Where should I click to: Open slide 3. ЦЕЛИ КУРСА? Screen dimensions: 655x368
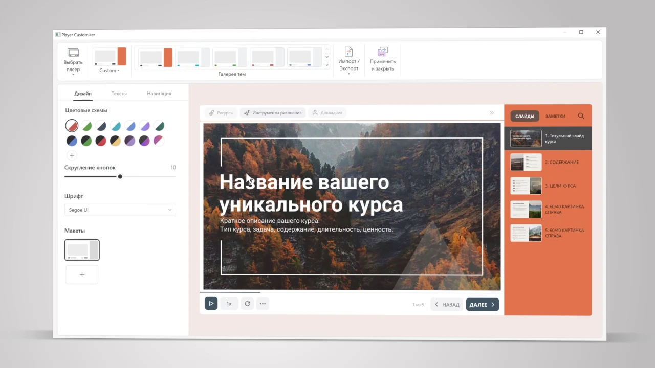pos(548,186)
